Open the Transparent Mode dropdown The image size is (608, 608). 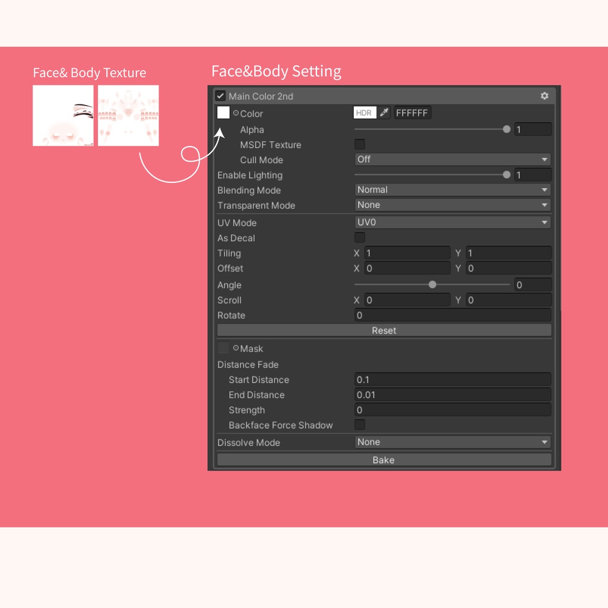[452, 204]
